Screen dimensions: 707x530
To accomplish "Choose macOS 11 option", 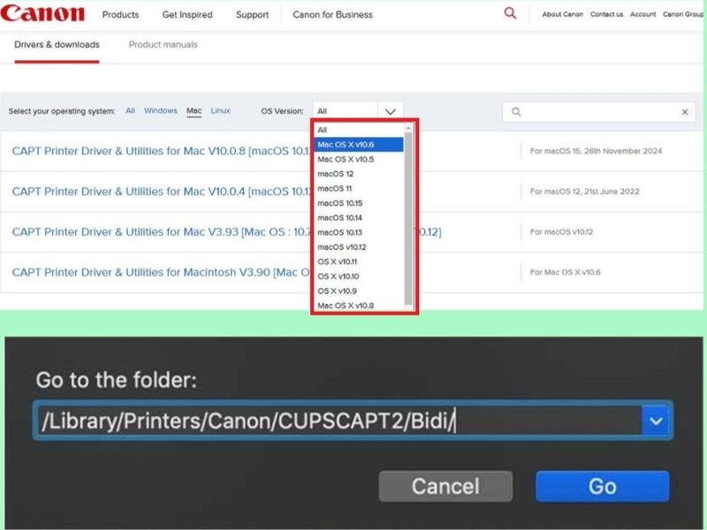I will point(359,188).
